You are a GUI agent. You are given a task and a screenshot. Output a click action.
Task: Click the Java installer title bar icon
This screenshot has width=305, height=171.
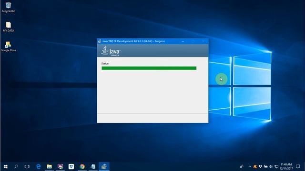[100, 41]
